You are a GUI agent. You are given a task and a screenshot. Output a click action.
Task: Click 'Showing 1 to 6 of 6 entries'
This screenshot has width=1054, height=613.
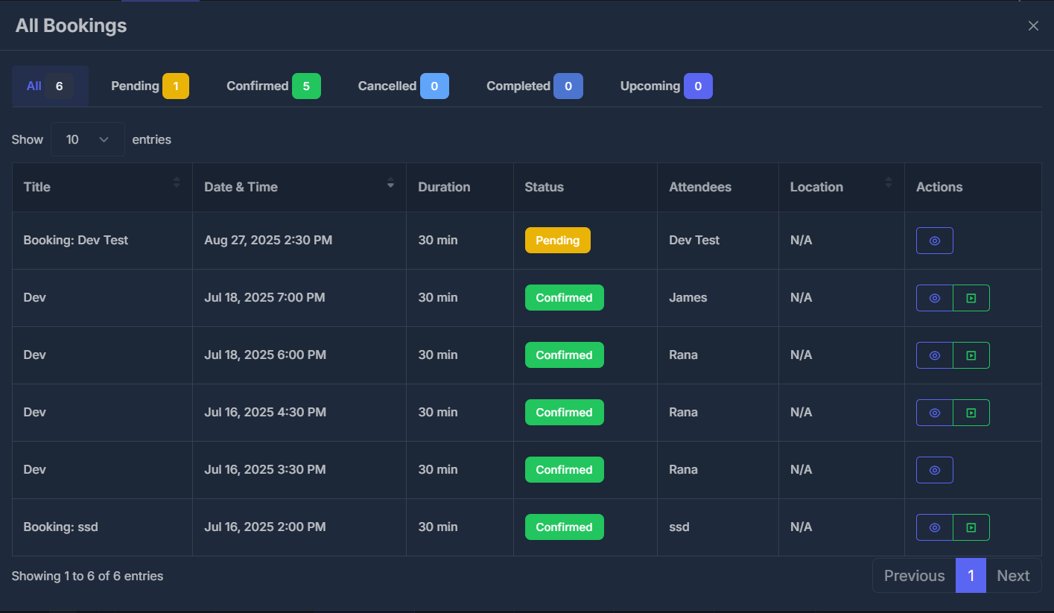click(x=87, y=576)
